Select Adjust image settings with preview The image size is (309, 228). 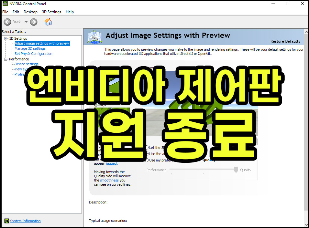tap(42, 44)
